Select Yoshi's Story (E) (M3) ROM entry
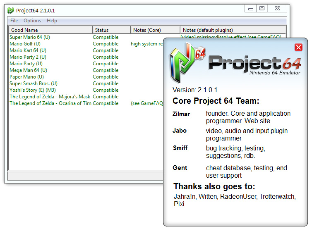Image resolution: width=312 pixels, height=231 pixels. [33, 90]
